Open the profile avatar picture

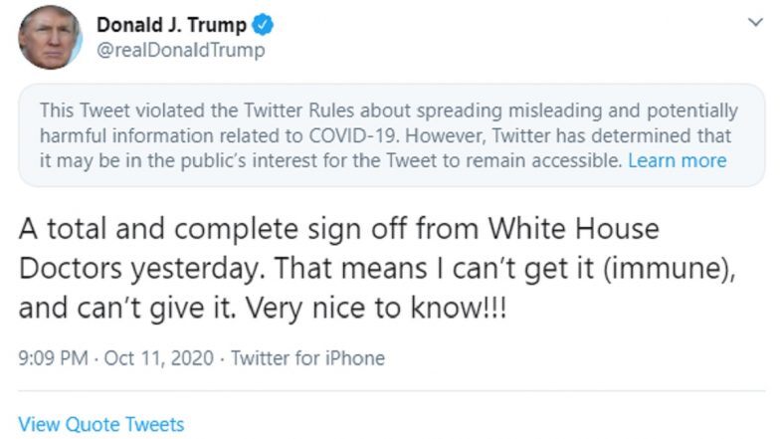(x=50, y=38)
